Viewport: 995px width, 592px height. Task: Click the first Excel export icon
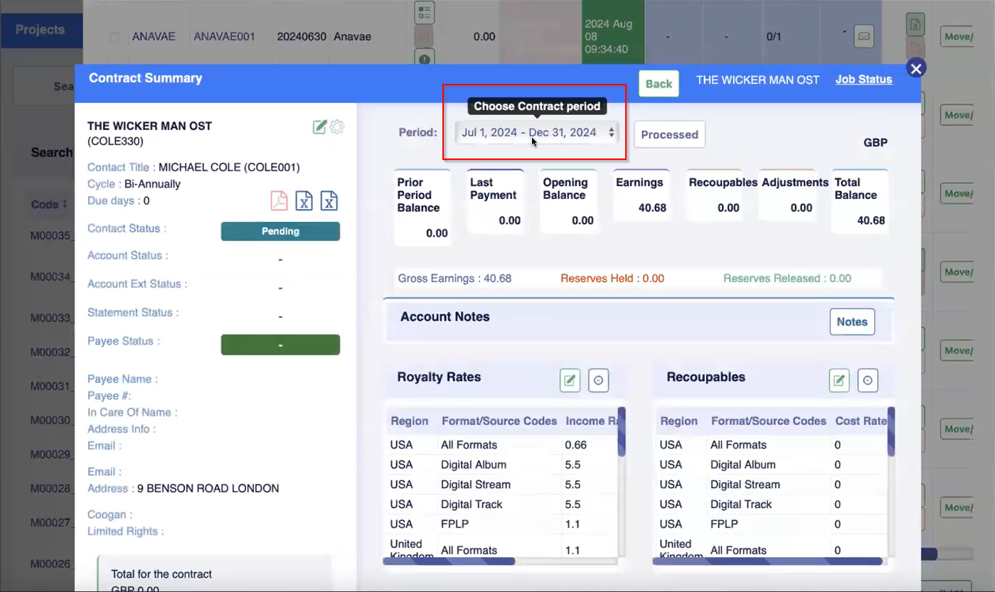304,201
